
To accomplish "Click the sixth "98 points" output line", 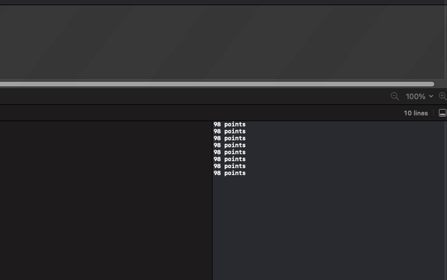I will 229,159.
